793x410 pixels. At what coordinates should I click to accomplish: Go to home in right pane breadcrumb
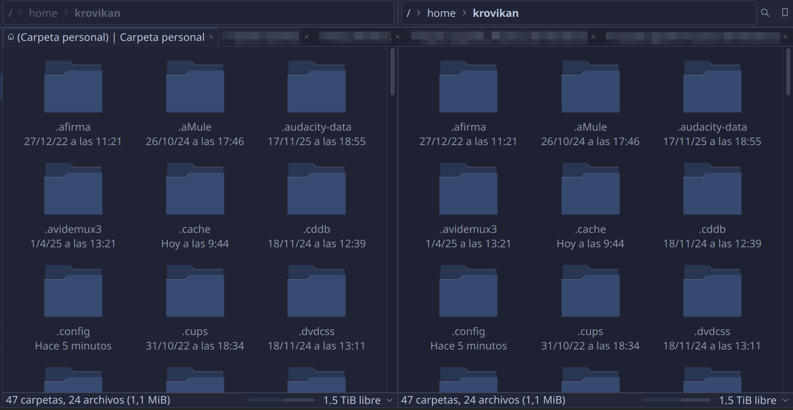point(441,13)
